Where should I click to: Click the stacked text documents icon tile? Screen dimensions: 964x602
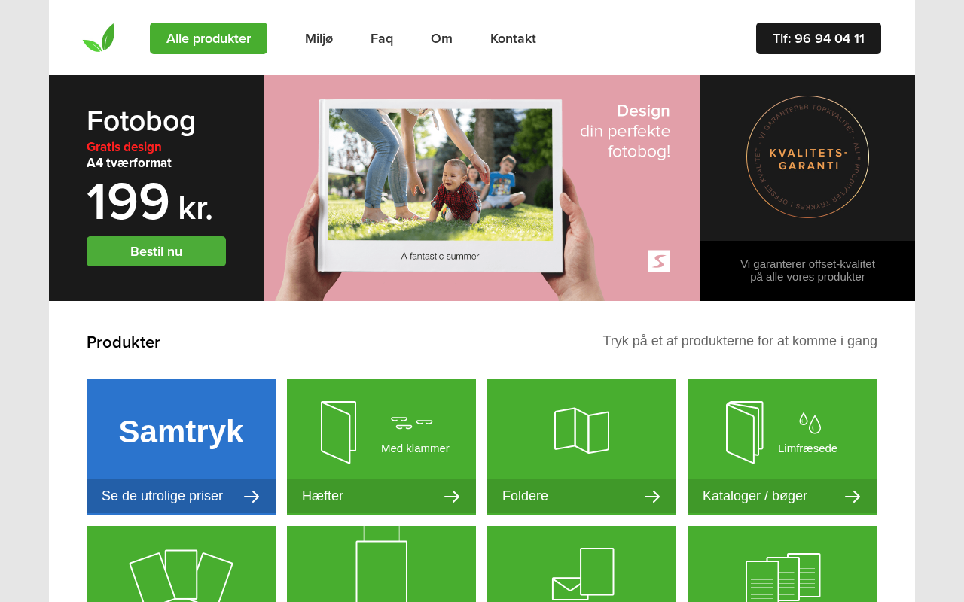(x=782, y=564)
